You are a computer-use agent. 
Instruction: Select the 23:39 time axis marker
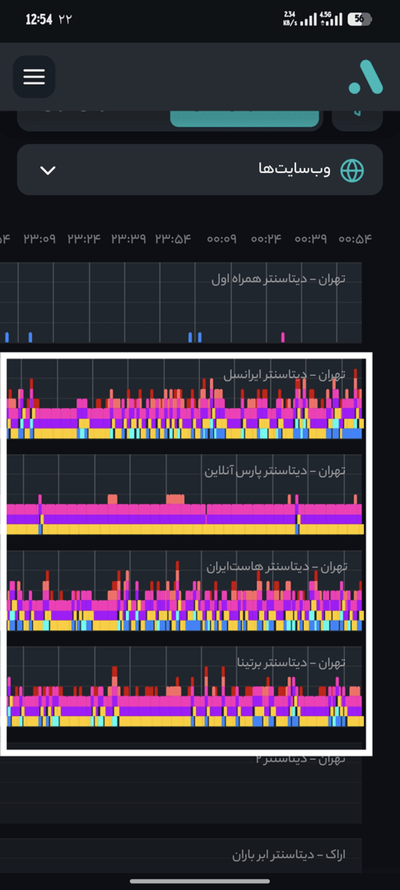point(128,238)
